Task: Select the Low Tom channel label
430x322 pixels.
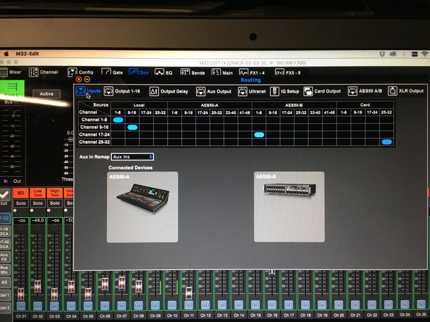Action: pos(38,193)
